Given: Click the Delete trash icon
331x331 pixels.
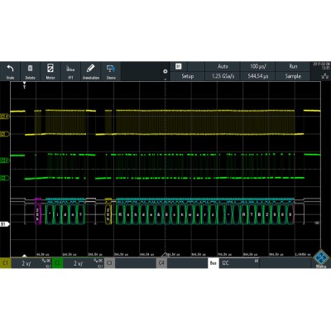Looking at the screenshot, I should (31, 68).
